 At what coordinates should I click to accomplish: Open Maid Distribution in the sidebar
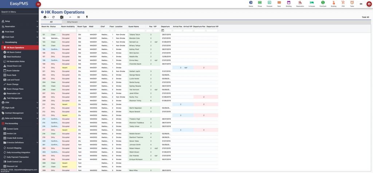(x=13, y=57)
